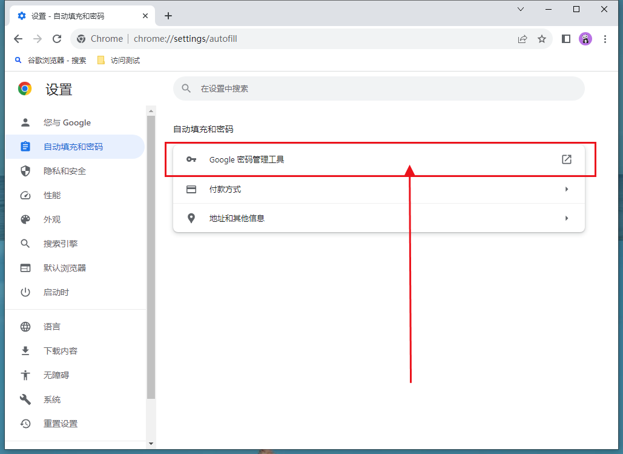Viewport: 623px width, 454px height.
Task: Click the back navigation arrow
Action: (18, 39)
